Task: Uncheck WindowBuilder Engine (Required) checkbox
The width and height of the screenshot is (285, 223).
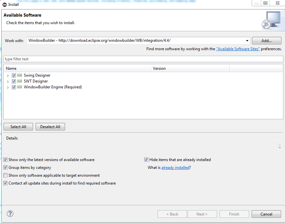Action: pyautogui.click(x=14, y=87)
